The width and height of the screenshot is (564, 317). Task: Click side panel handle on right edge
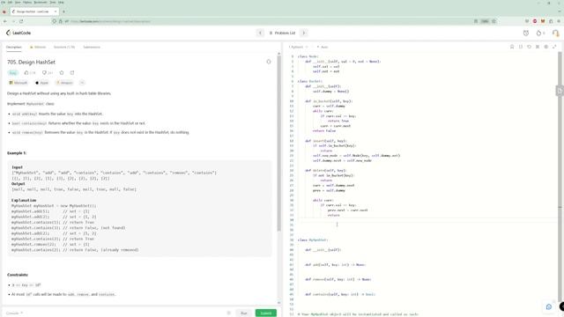[x=560, y=91]
